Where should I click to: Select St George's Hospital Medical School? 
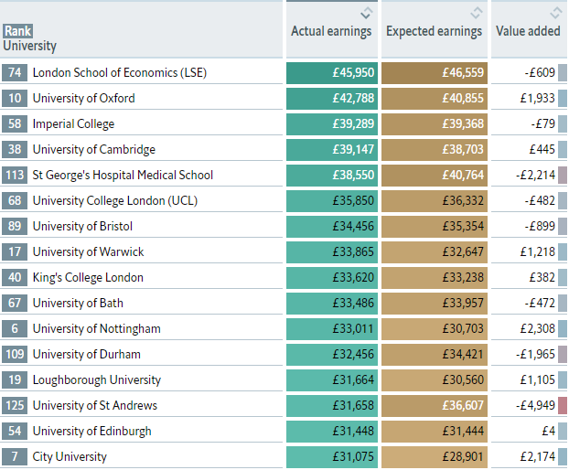coord(123,176)
